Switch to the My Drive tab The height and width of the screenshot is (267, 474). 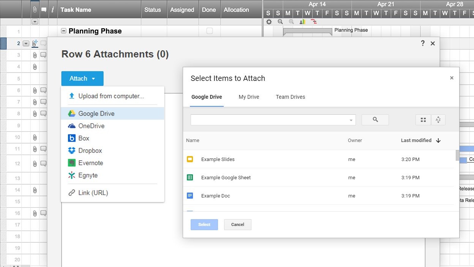249,97
